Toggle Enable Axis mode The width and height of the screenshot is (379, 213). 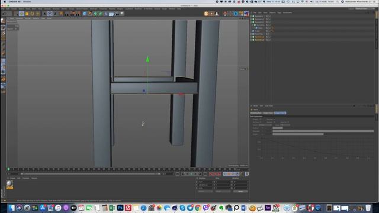point(3,62)
